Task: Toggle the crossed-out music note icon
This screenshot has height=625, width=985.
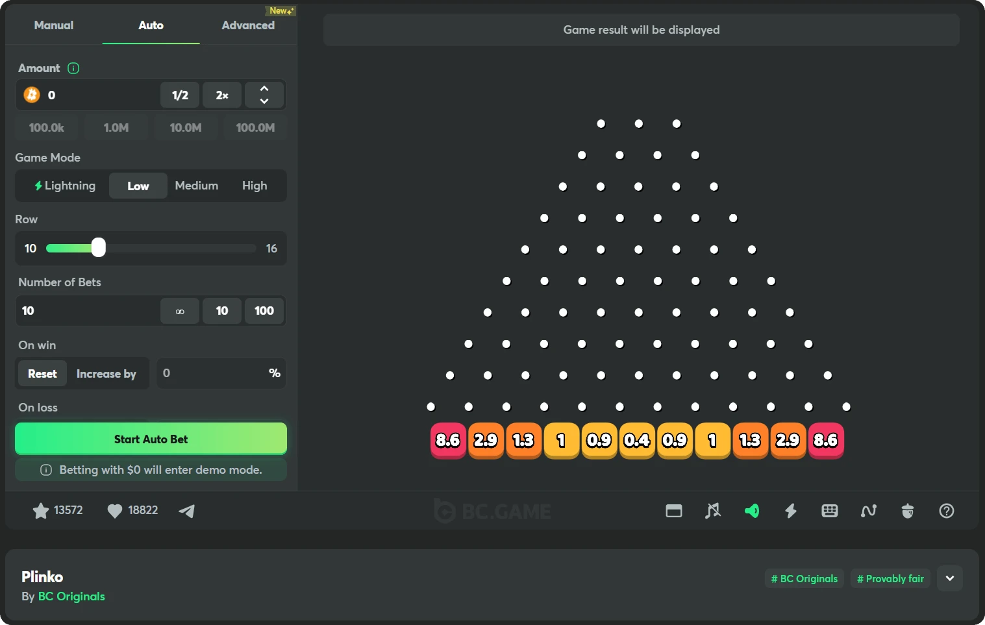Action: click(x=713, y=511)
